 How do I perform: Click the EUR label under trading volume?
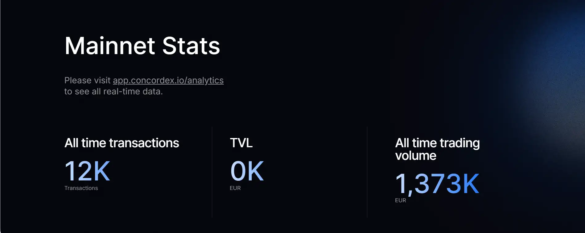(400, 200)
